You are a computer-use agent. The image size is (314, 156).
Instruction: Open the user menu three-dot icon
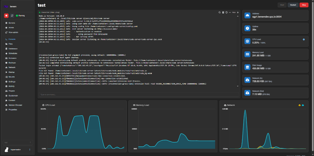[x=30, y=149]
